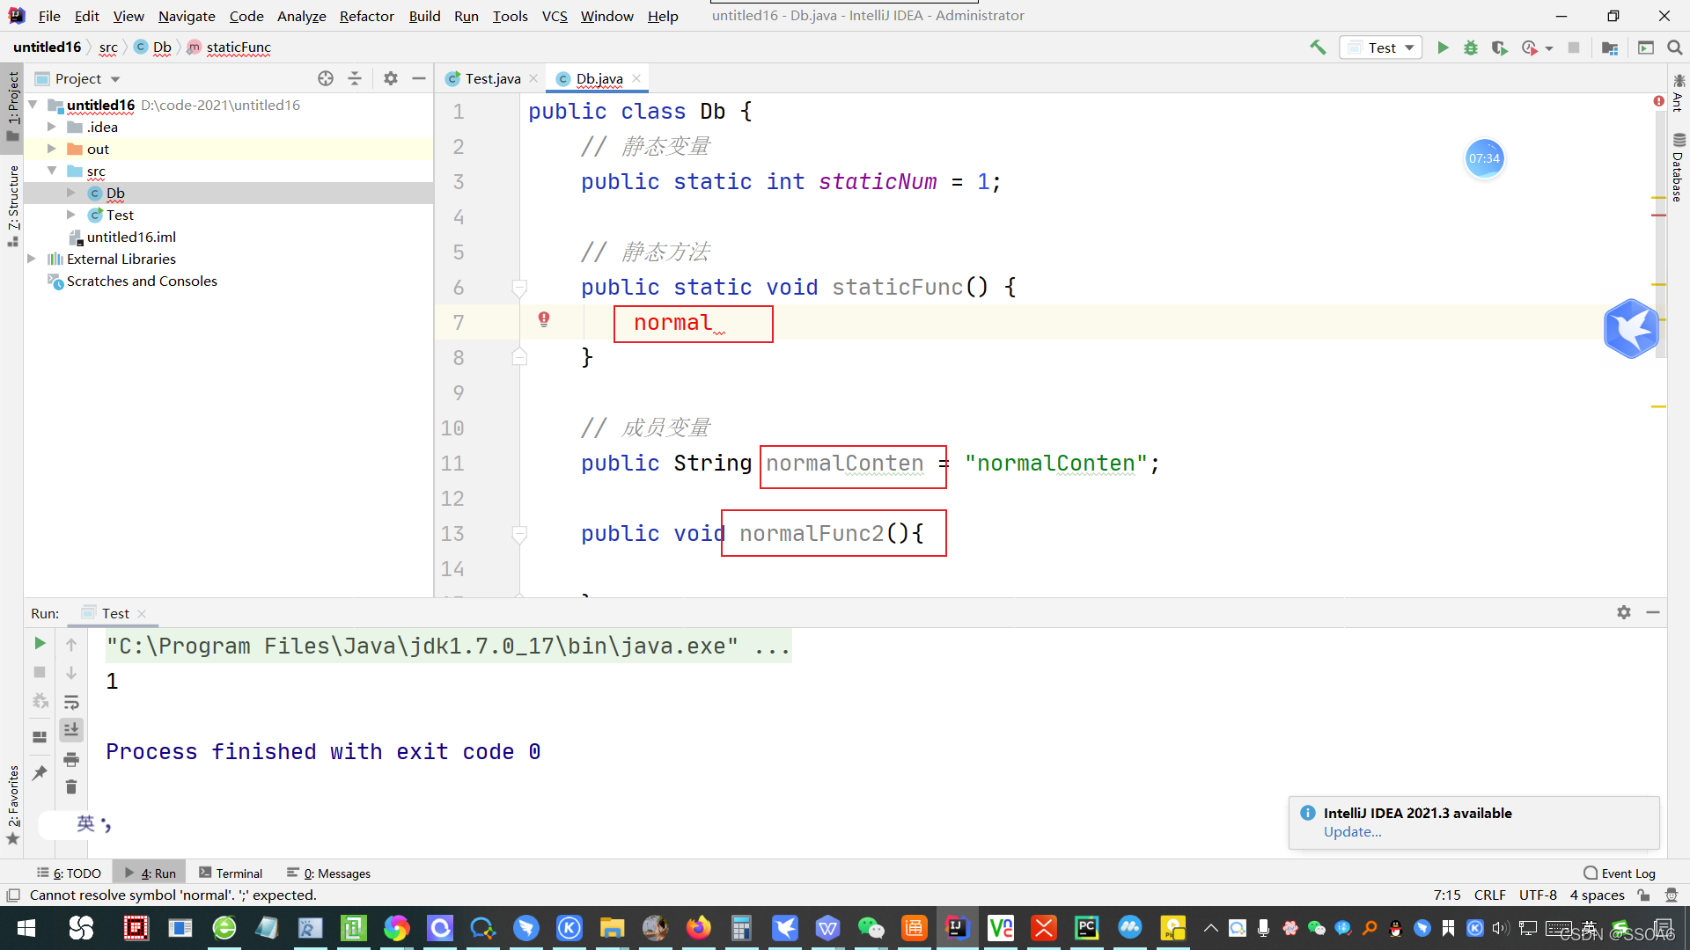This screenshot has height=950, width=1690.
Task: Collapse the src folder
Action: [52, 171]
